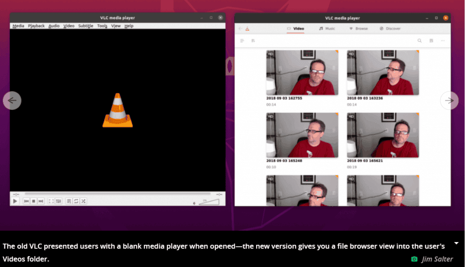Viewport: 465px width, 267px height.
Task: Click previous track button in old VLC
Action: click(x=26, y=201)
